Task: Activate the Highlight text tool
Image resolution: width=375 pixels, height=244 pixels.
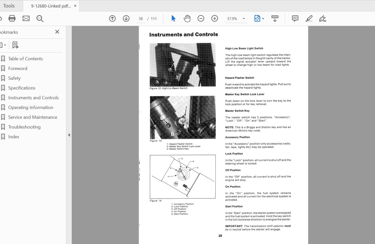Action: 309,18
